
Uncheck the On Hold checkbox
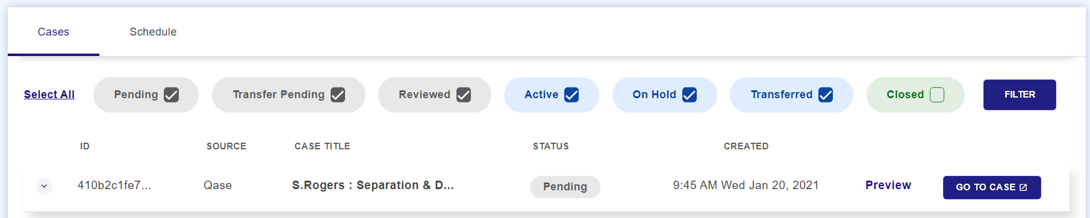click(690, 95)
